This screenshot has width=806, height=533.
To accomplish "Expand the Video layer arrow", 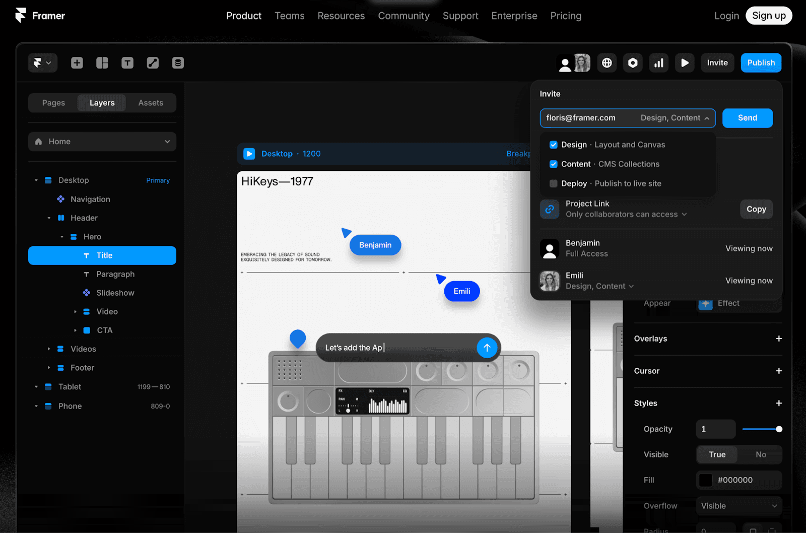I will 75,312.
